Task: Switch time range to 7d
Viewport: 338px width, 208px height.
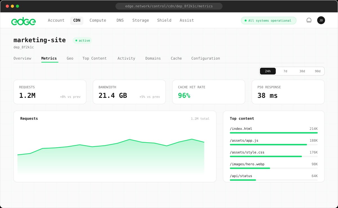Action: pyautogui.click(x=285, y=71)
